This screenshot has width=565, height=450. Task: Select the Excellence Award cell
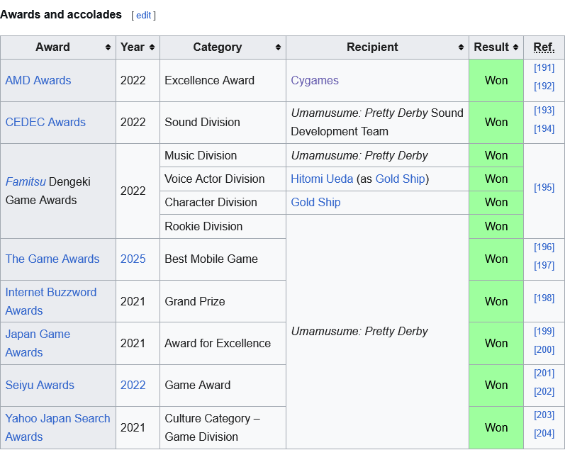(x=223, y=80)
